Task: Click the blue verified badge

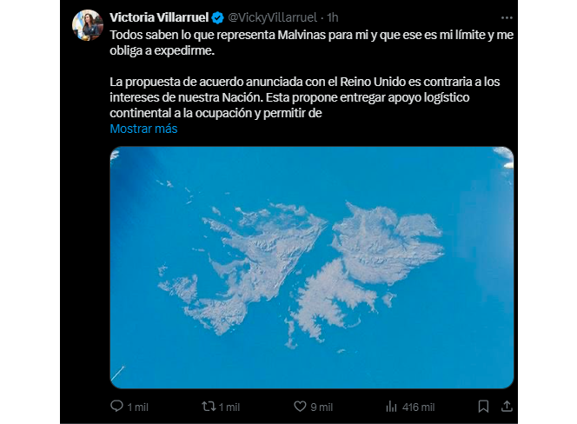Action: (218, 17)
